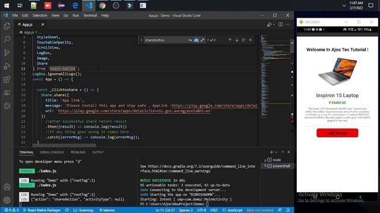Toggle Match Case in find widget
This screenshot has height=213, width=380.
(x=190, y=40)
